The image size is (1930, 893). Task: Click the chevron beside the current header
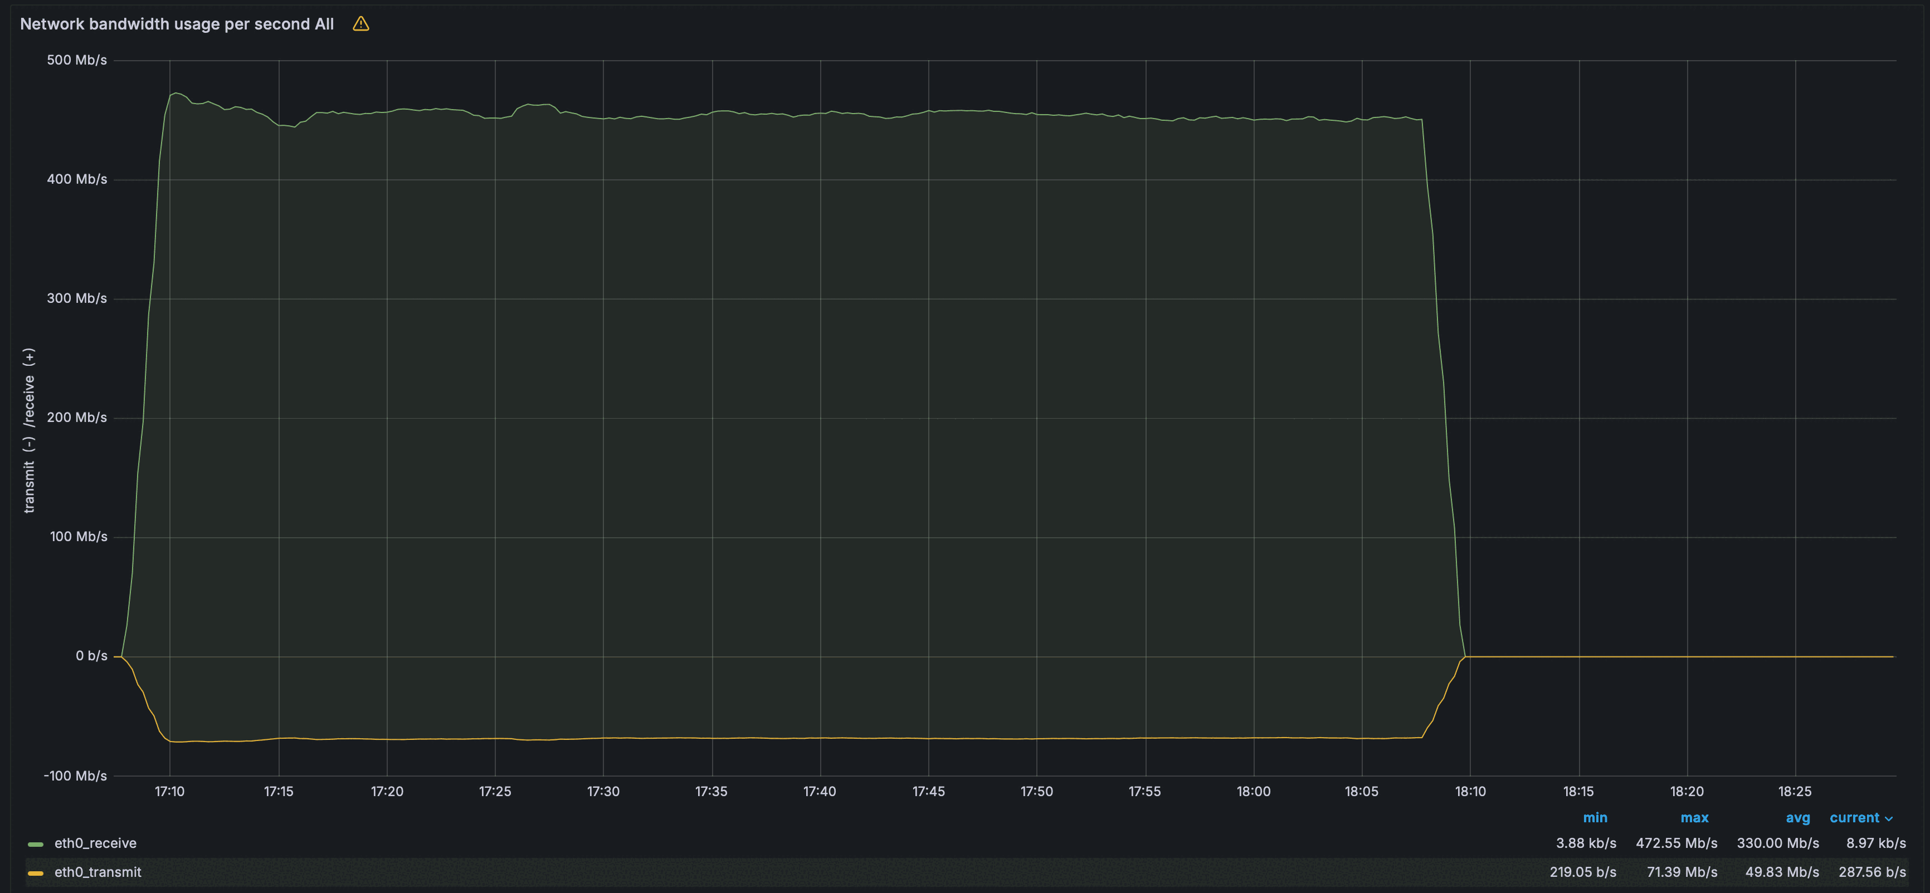click(1889, 819)
